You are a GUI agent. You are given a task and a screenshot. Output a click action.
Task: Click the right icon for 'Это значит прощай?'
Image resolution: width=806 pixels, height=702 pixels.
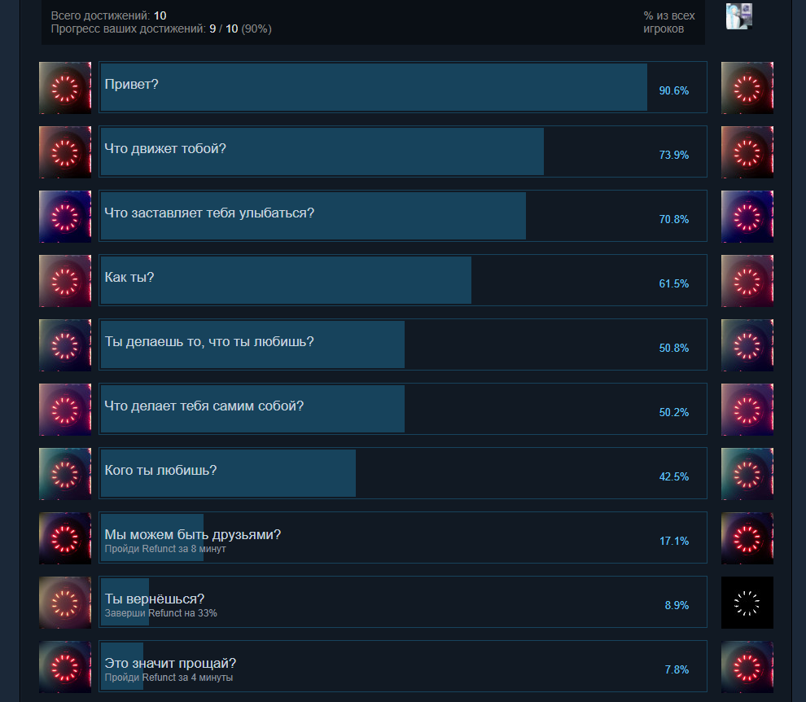pyautogui.click(x=747, y=666)
